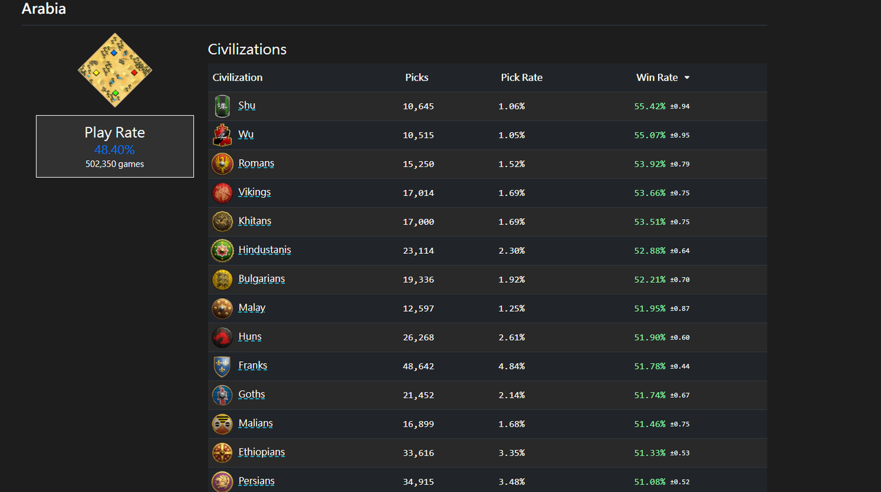The image size is (881, 492).
Task: Select Shu picks value 10,645
Action: [418, 107]
